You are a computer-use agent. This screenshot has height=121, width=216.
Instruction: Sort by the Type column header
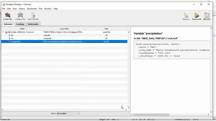tap(106, 29)
